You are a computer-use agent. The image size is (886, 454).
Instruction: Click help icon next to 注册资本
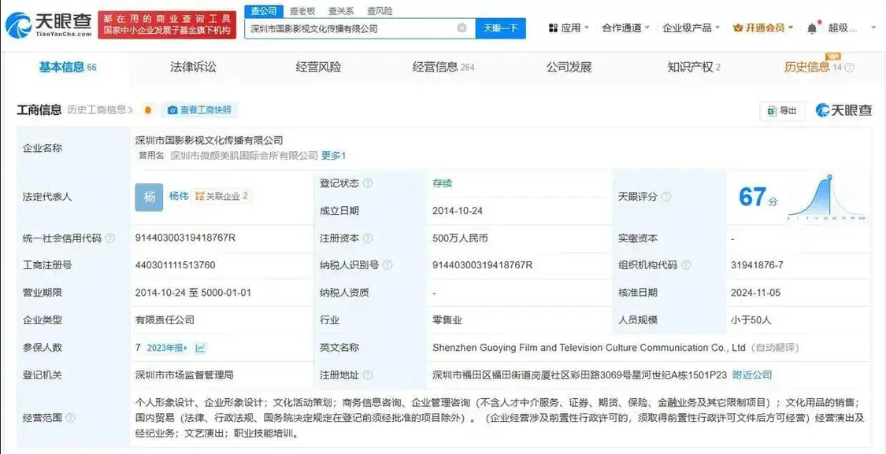click(x=368, y=238)
